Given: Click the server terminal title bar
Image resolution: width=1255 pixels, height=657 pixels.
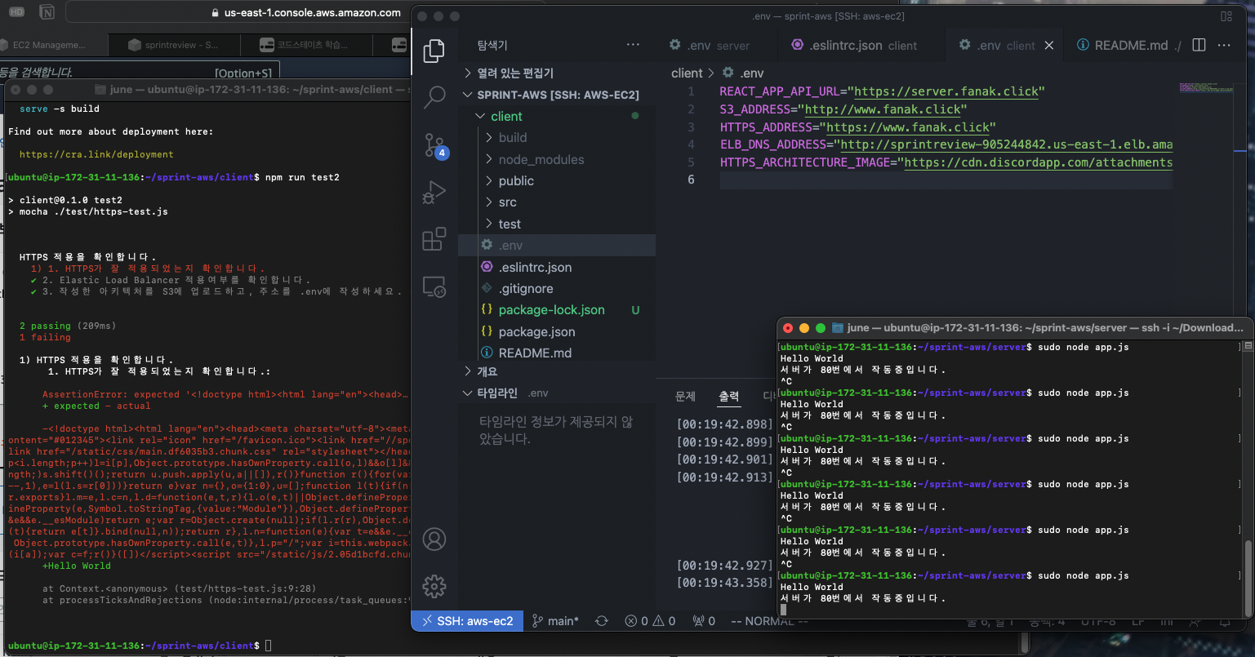Looking at the screenshot, I should 1016,327.
